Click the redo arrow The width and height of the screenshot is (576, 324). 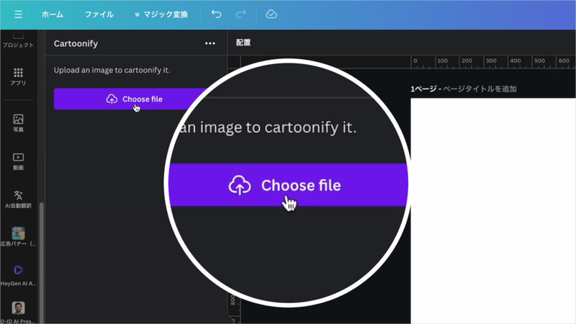(x=240, y=14)
